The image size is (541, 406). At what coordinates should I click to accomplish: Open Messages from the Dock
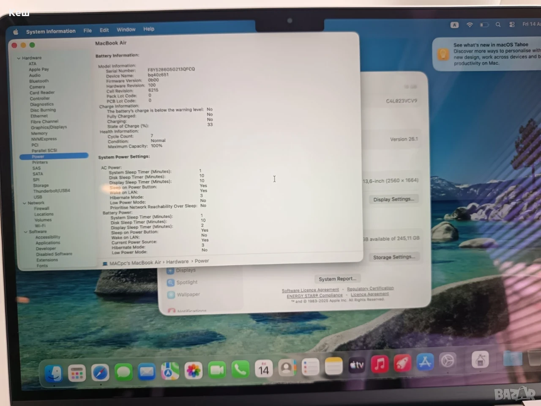123,372
